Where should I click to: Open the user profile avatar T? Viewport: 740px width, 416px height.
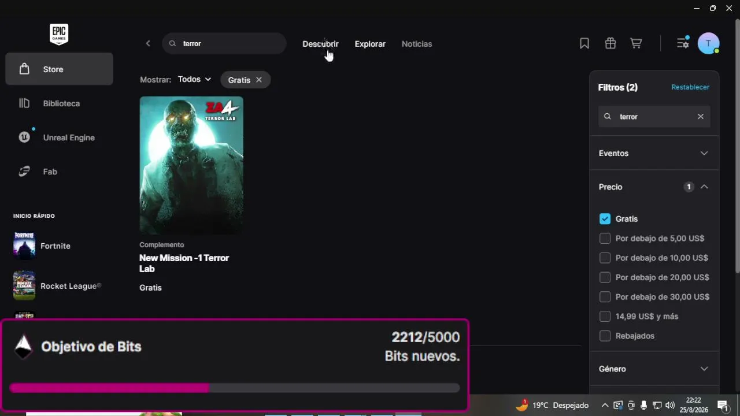708,43
